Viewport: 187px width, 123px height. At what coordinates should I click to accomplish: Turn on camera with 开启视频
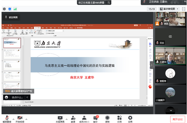[20, 119]
